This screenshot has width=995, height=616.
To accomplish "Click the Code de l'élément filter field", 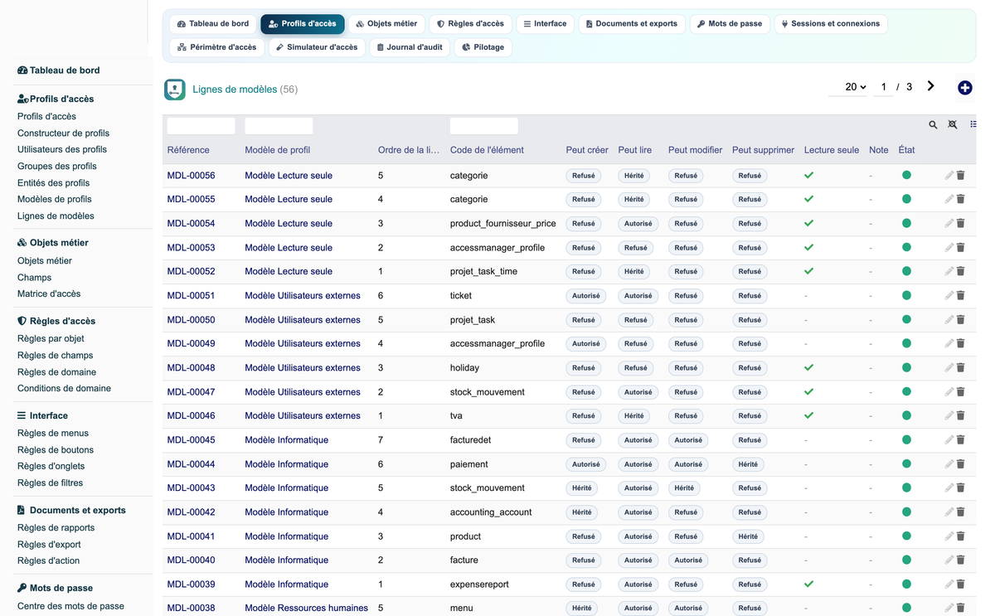I will pos(484,126).
